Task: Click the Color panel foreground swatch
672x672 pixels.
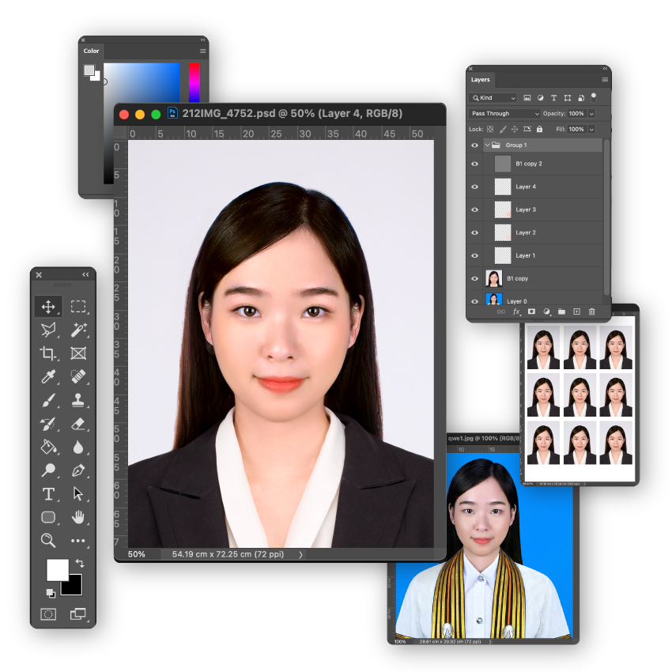Action: (x=89, y=70)
